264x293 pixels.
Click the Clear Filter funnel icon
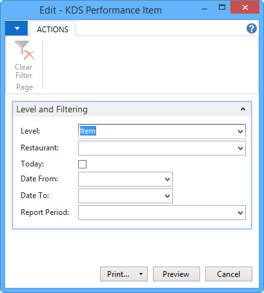point(25,50)
